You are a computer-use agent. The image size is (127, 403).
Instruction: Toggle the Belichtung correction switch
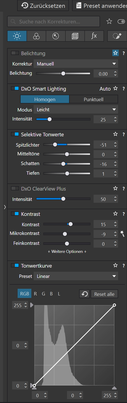[x=15, y=53]
